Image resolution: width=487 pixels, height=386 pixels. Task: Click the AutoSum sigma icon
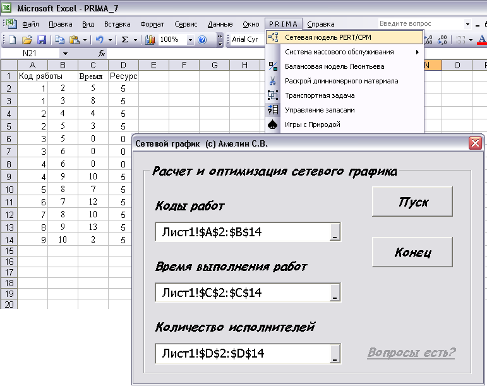(x=124, y=40)
